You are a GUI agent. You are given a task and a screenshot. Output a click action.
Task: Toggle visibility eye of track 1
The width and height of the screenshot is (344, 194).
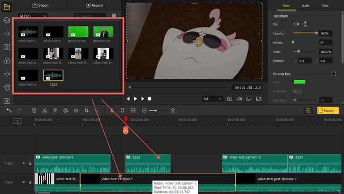23,182
